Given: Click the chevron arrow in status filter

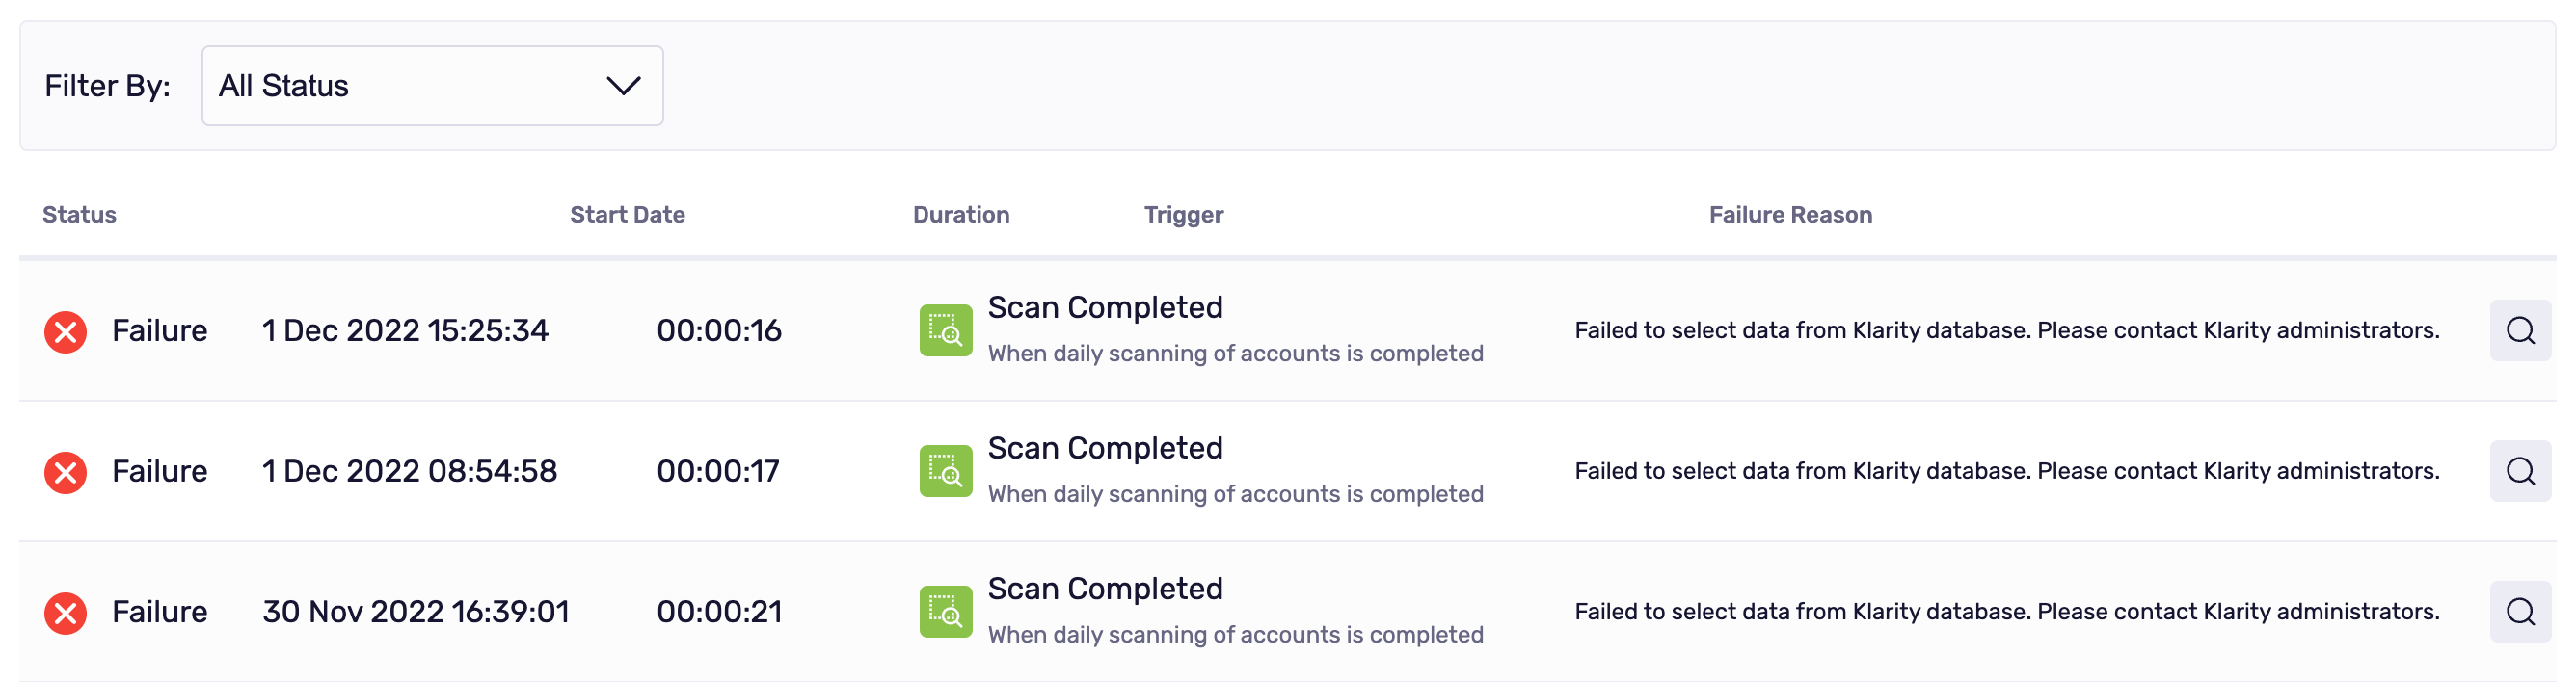Looking at the screenshot, I should click(x=624, y=86).
